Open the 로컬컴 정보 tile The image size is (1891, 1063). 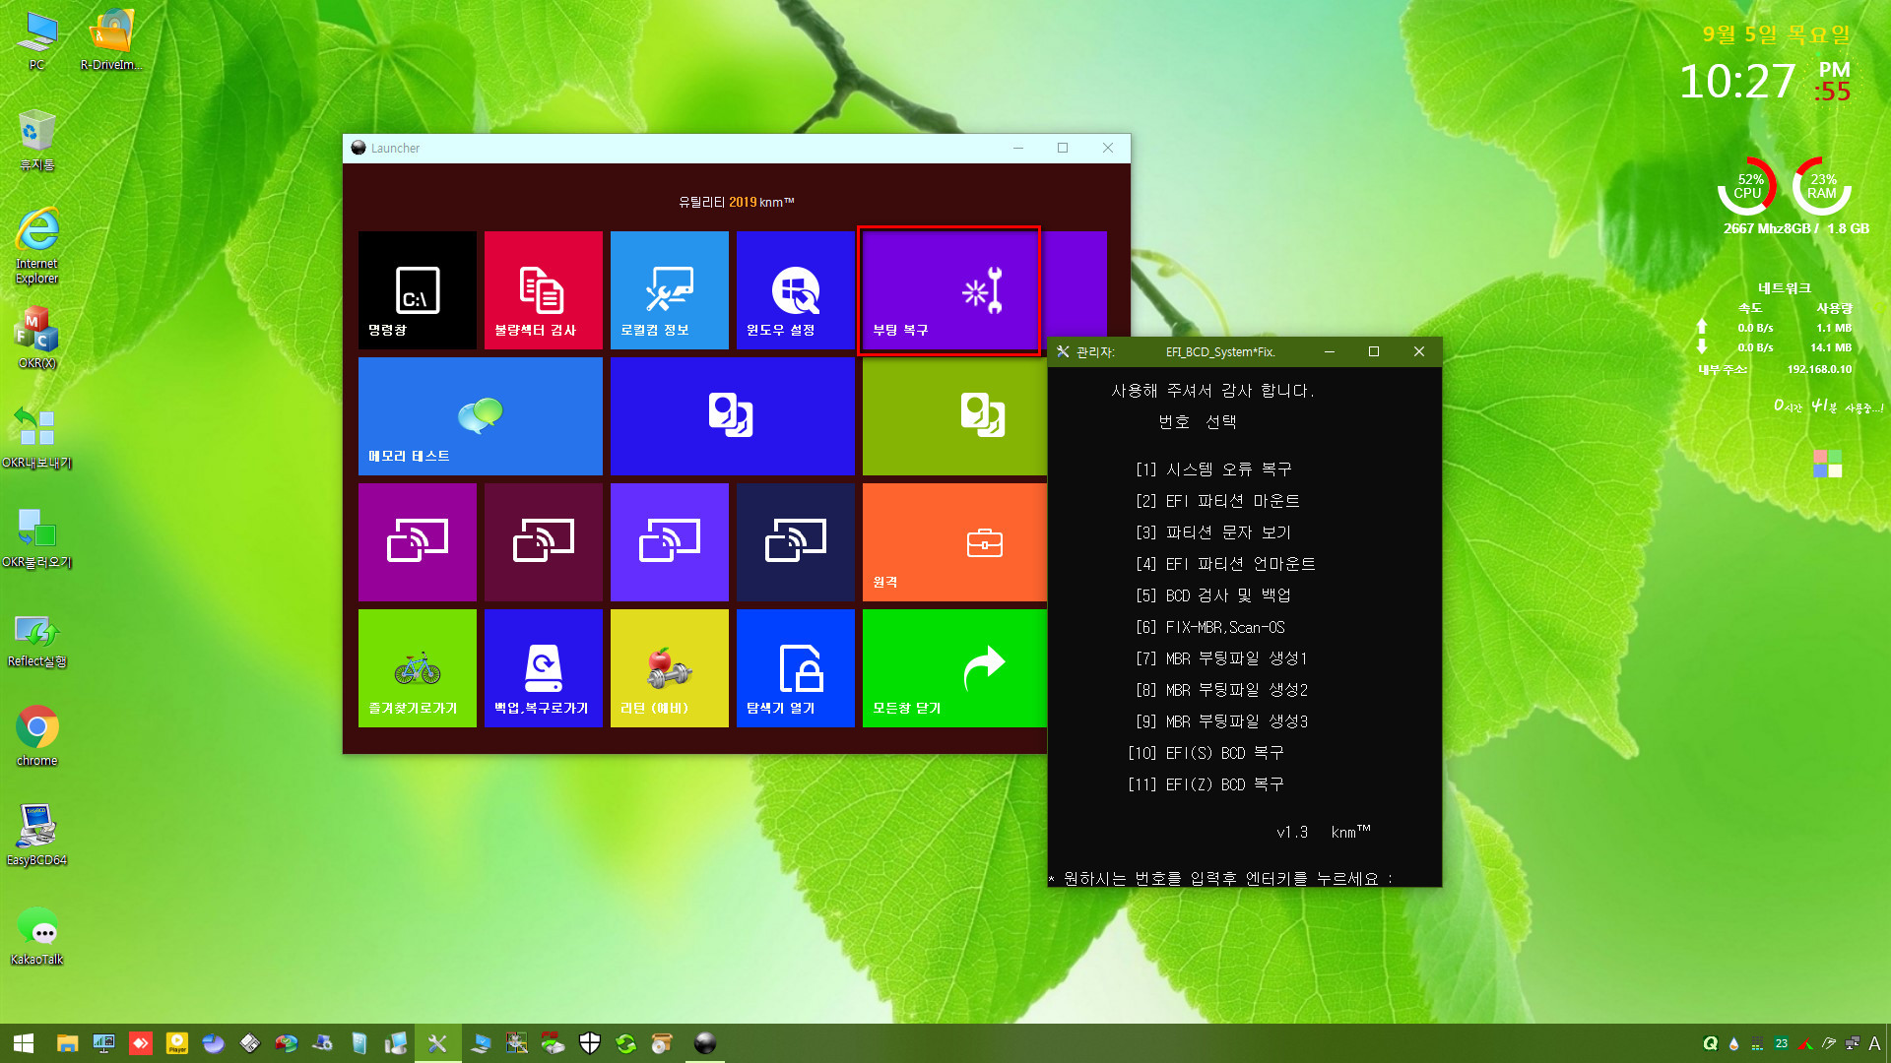(669, 290)
